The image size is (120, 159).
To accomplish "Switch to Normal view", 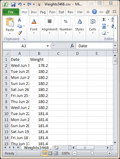I will coord(45,153).
